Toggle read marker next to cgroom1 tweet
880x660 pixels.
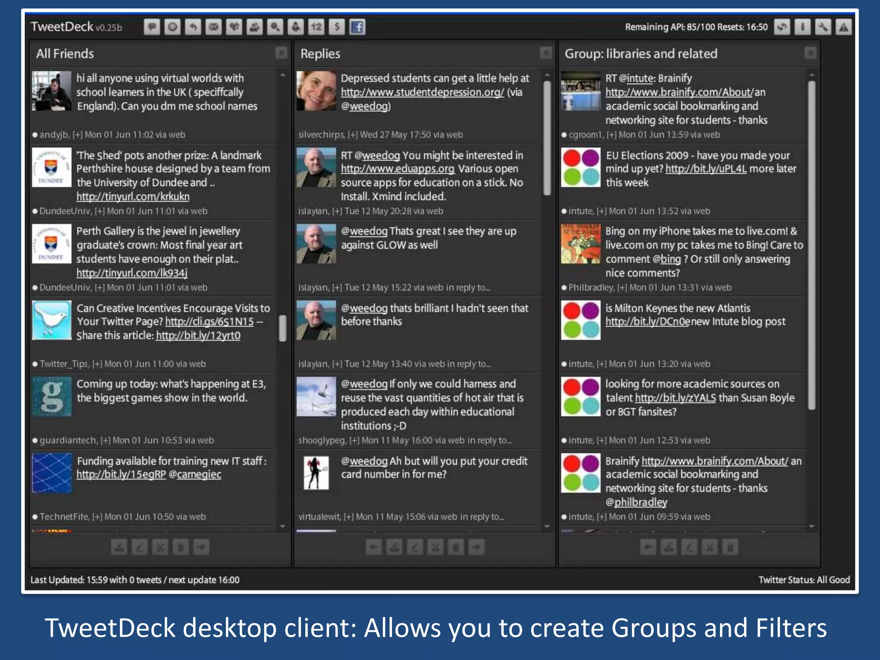coord(564,135)
